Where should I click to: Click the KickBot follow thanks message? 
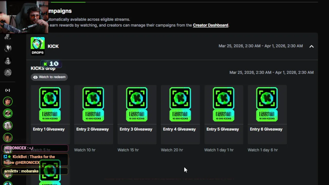(35, 160)
